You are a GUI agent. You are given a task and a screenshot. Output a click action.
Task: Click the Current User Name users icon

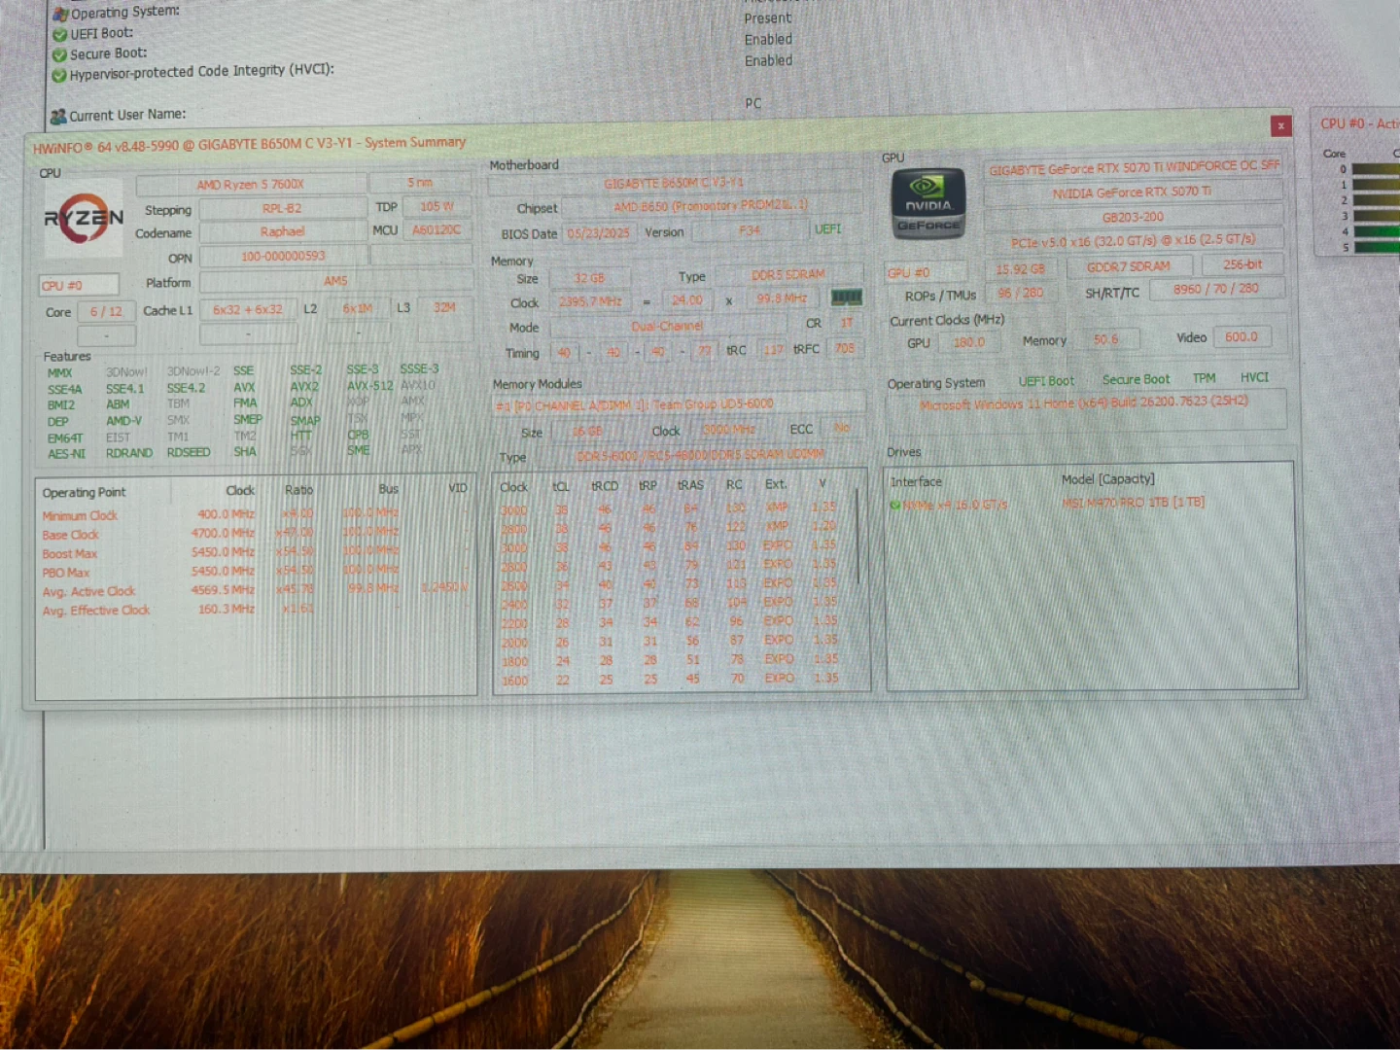click(58, 116)
